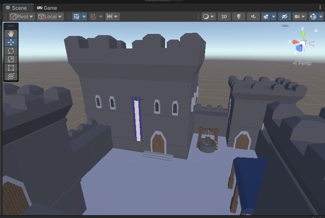Open grid visibility options arrow

[84, 17]
